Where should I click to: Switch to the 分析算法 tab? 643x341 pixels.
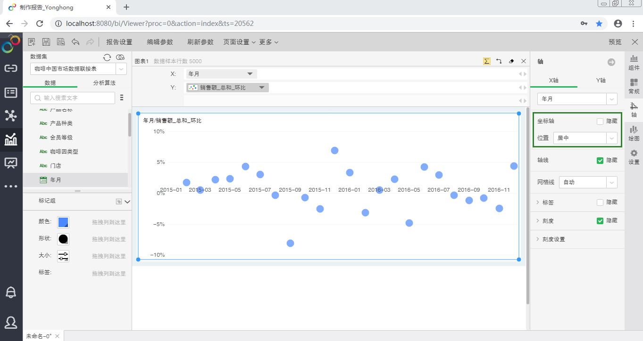tap(104, 83)
